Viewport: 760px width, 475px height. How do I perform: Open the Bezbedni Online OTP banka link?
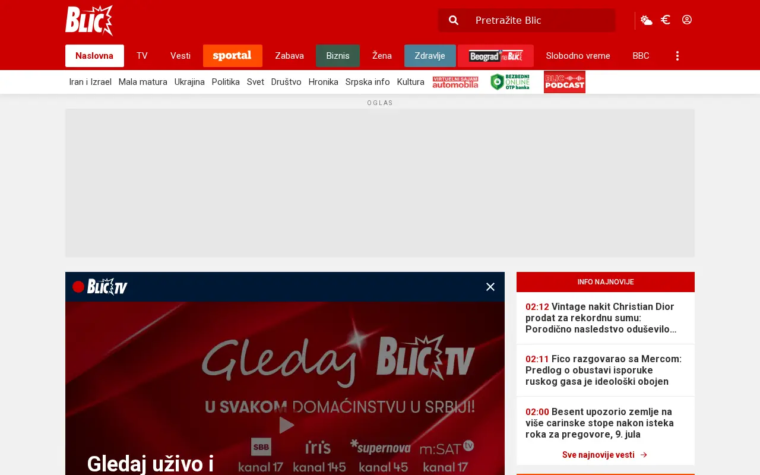(x=510, y=82)
